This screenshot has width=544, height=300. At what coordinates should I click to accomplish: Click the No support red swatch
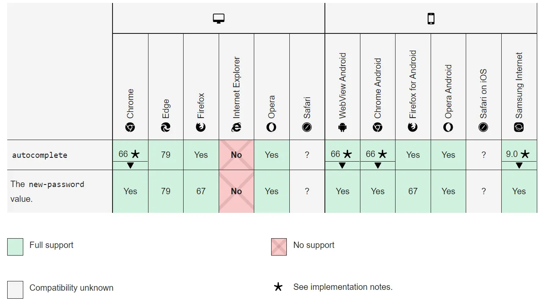click(x=279, y=247)
